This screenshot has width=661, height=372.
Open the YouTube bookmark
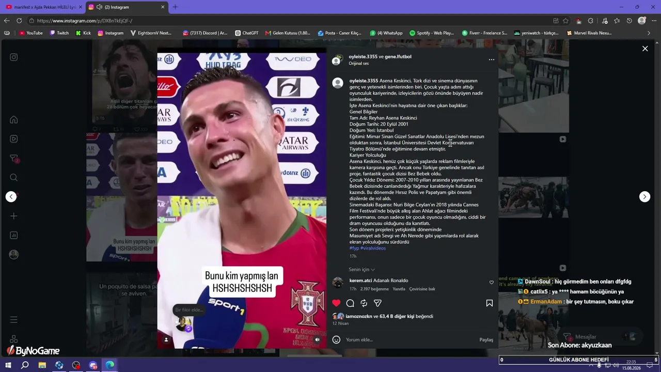[x=31, y=33]
